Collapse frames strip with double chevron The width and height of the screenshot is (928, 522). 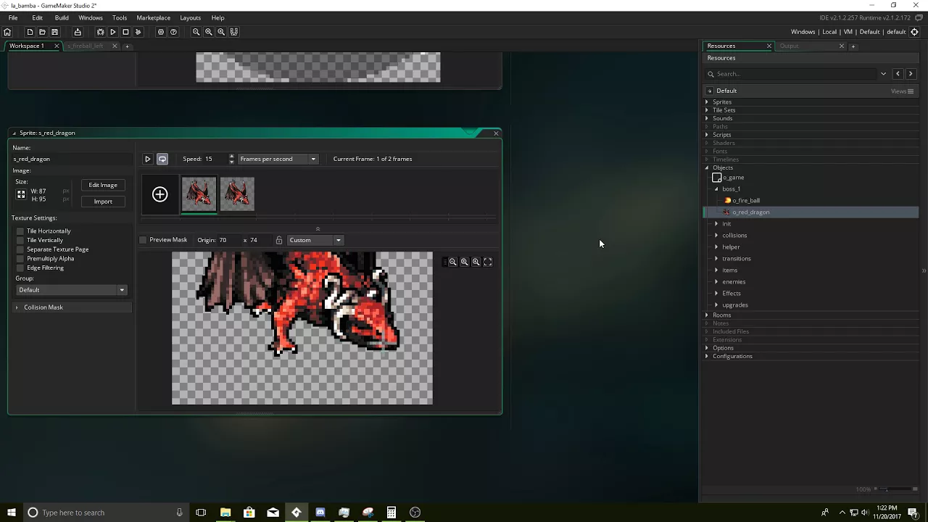tap(318, 228)
